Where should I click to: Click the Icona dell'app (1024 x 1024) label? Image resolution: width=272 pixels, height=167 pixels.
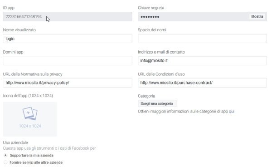click(x=28, y=96)
